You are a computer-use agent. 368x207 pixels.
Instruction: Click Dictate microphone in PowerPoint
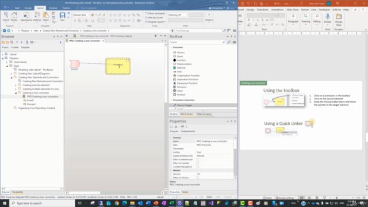pyautogui.click(x=328, y=18)
